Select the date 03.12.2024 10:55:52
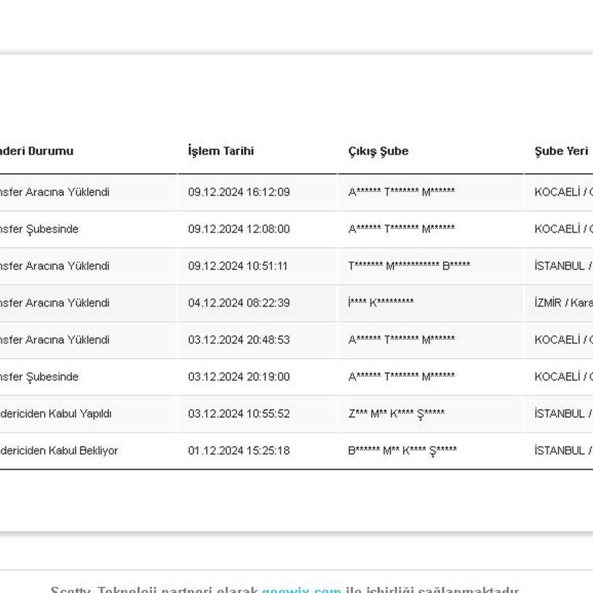593x593 pixels. pyautogui.click(x=239, y=414)
